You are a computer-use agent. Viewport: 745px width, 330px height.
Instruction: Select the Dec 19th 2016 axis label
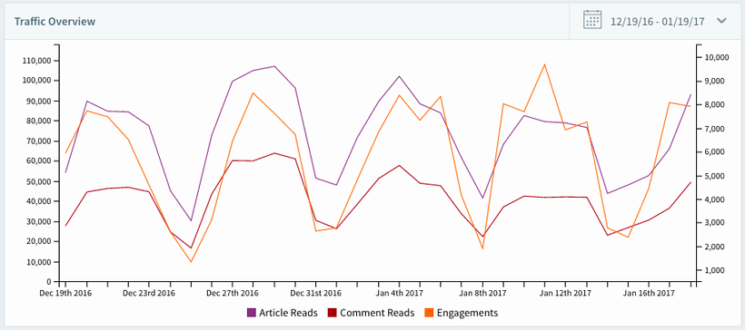[x=65, y=293]
